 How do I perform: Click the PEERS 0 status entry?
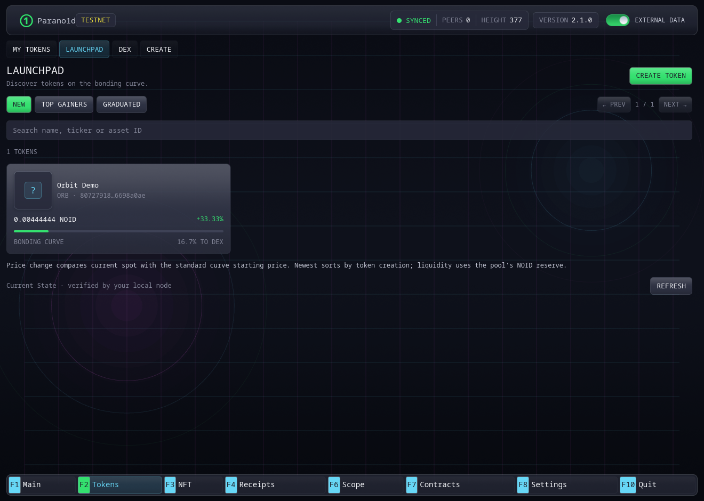[456, 20]
